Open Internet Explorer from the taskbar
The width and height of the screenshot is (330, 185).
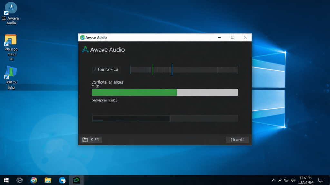tap(20, 180)
